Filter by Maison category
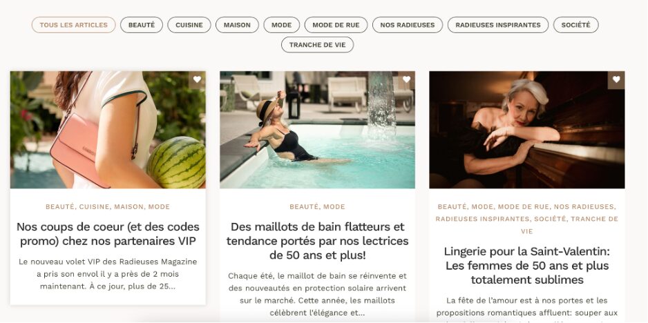The height and width of the screenshot is (323, 648). coord(237,25)
